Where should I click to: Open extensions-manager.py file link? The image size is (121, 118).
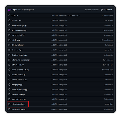21,60
